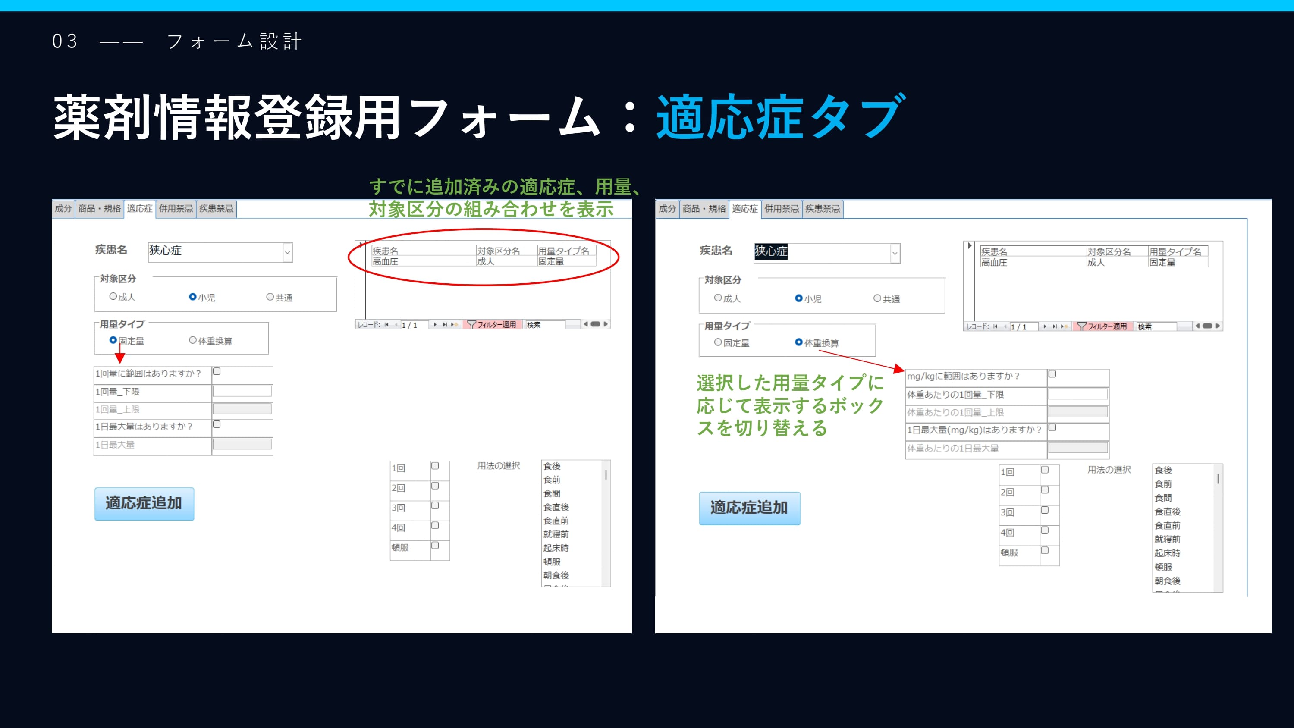Screen dimensions: 1294x728
Task: Click record selector triangle in right subform
Action: (x=970, y=246)
